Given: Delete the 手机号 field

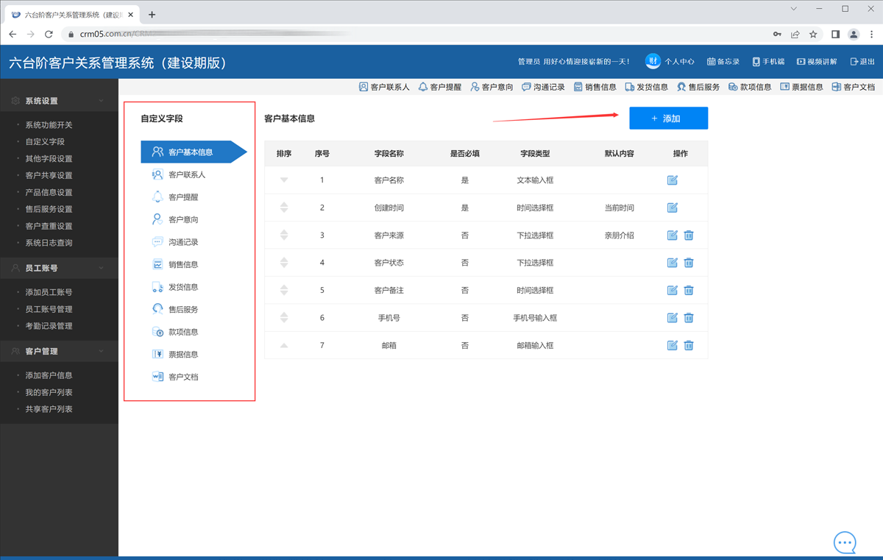Looking at the screenshot, I should point(689,318).
